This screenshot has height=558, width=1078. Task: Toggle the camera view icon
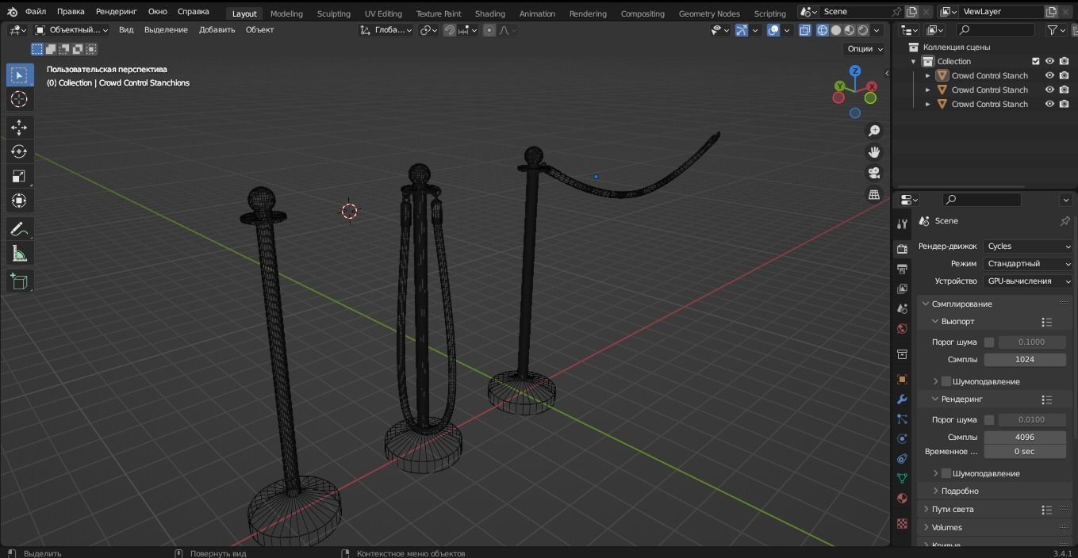[x=874, y=173]
